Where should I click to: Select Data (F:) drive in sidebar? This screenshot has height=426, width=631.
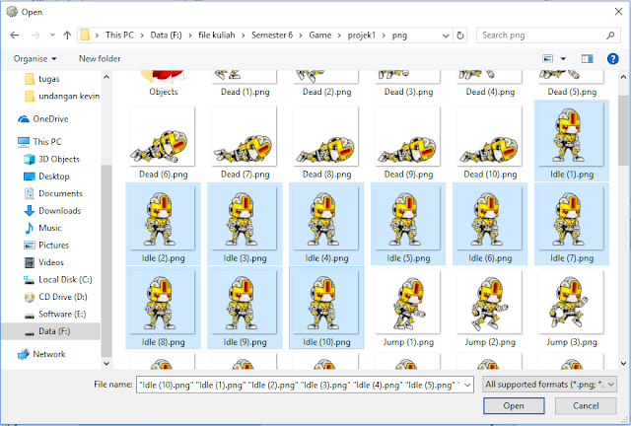coord(50,331)
